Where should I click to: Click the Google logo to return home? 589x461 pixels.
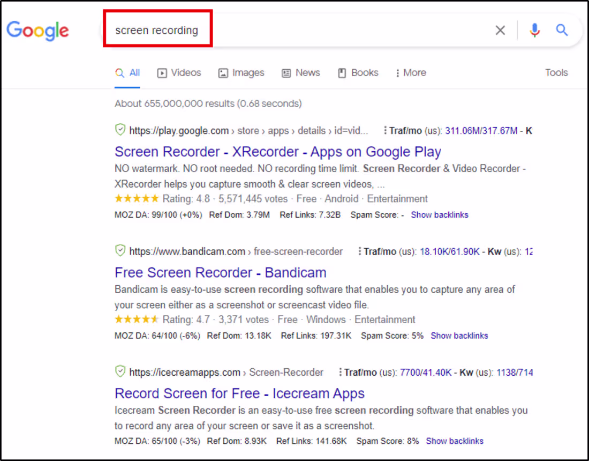[37, 31]
